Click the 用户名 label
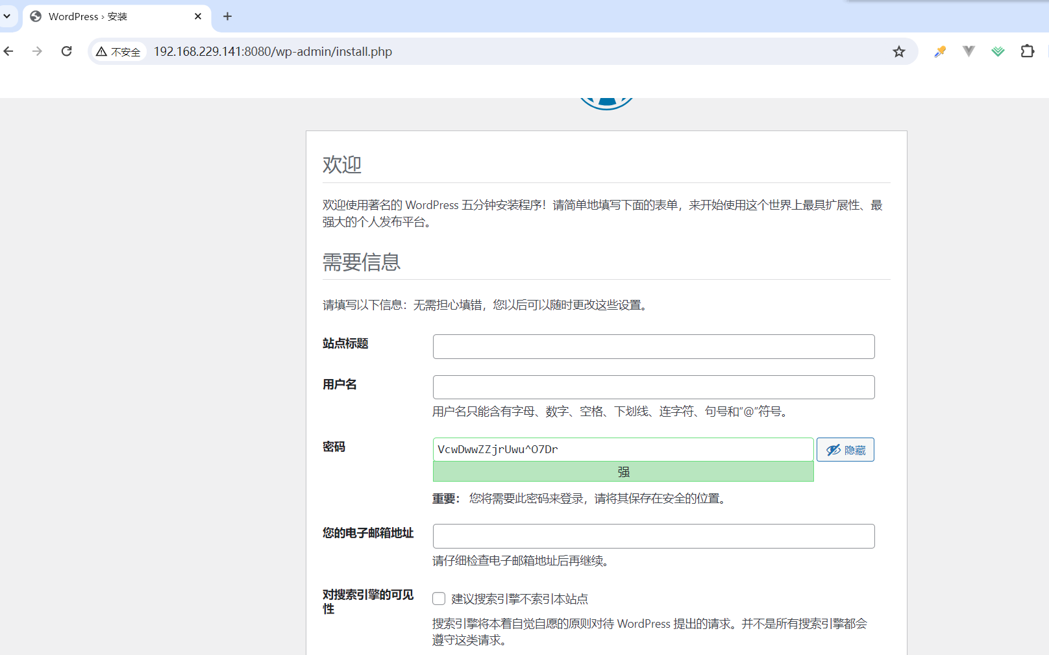 click(x=339, y=384)
